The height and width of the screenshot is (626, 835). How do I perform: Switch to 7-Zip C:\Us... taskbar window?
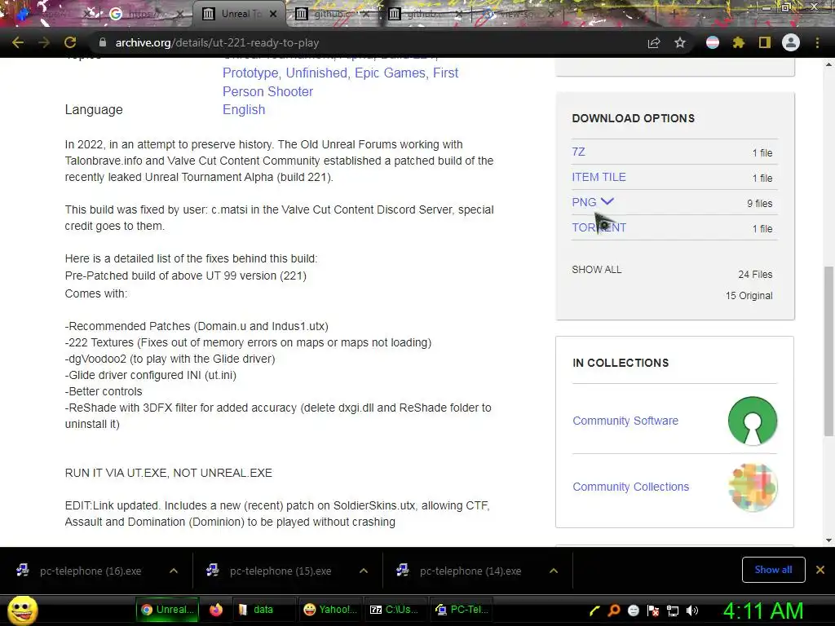click(395, 610)
